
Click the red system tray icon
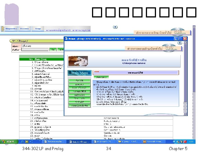pos(185,142)
